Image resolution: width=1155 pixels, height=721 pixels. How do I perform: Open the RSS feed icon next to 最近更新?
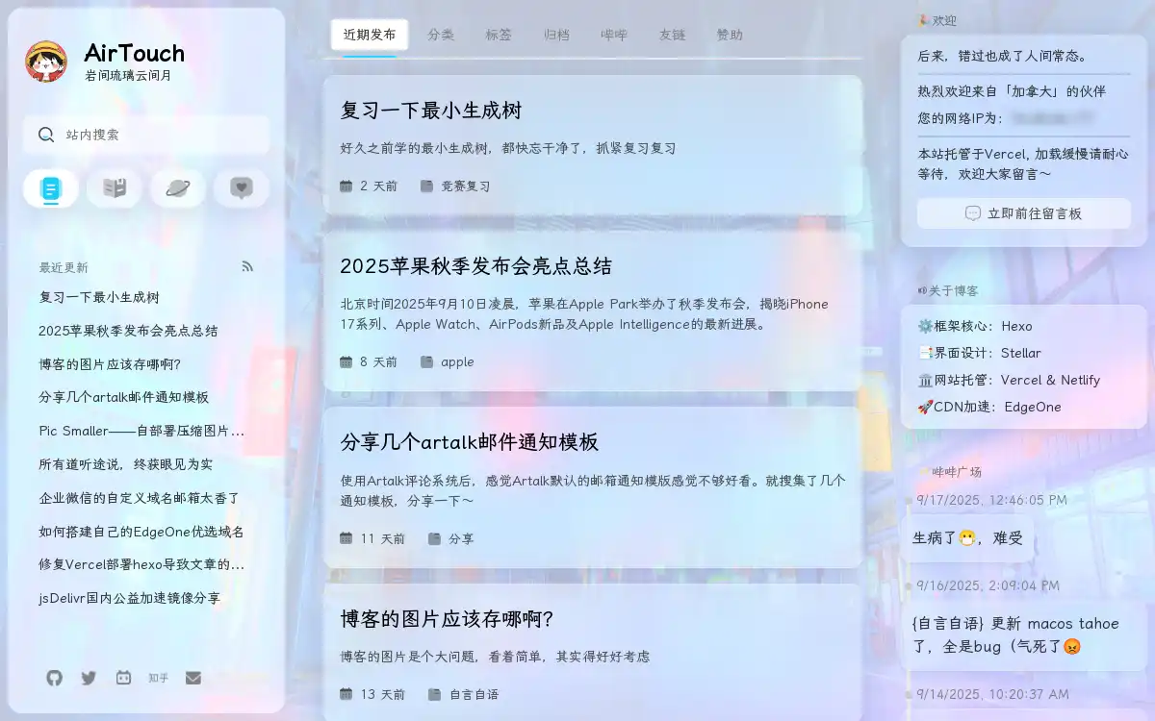coord(248,266)
